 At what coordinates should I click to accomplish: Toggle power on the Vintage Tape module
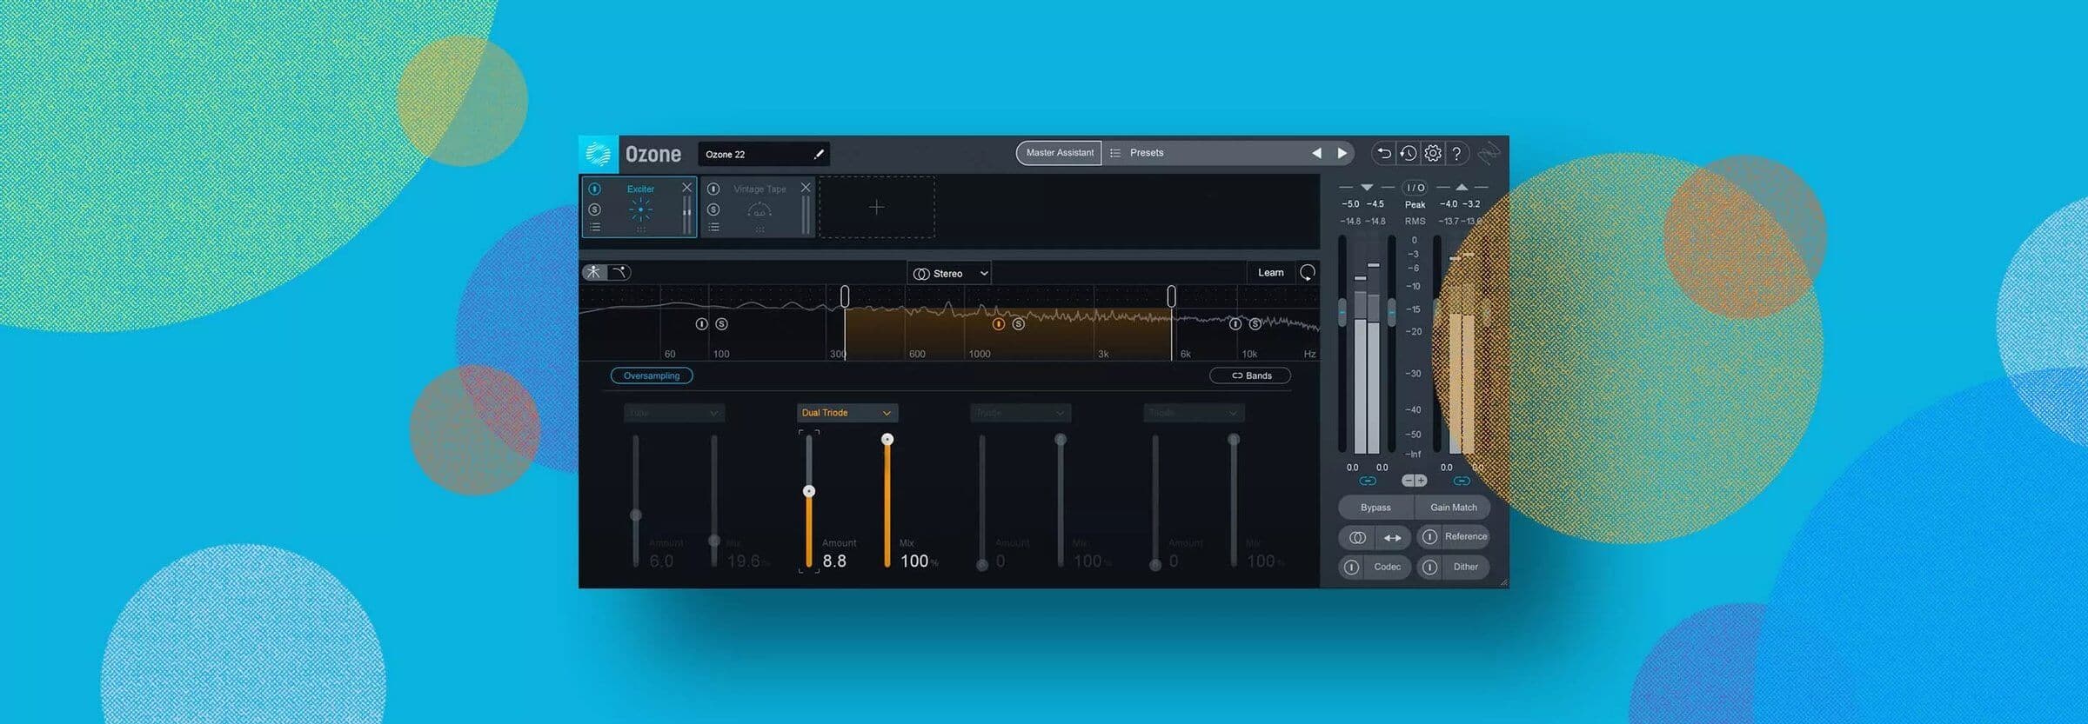tap(713, 189)
